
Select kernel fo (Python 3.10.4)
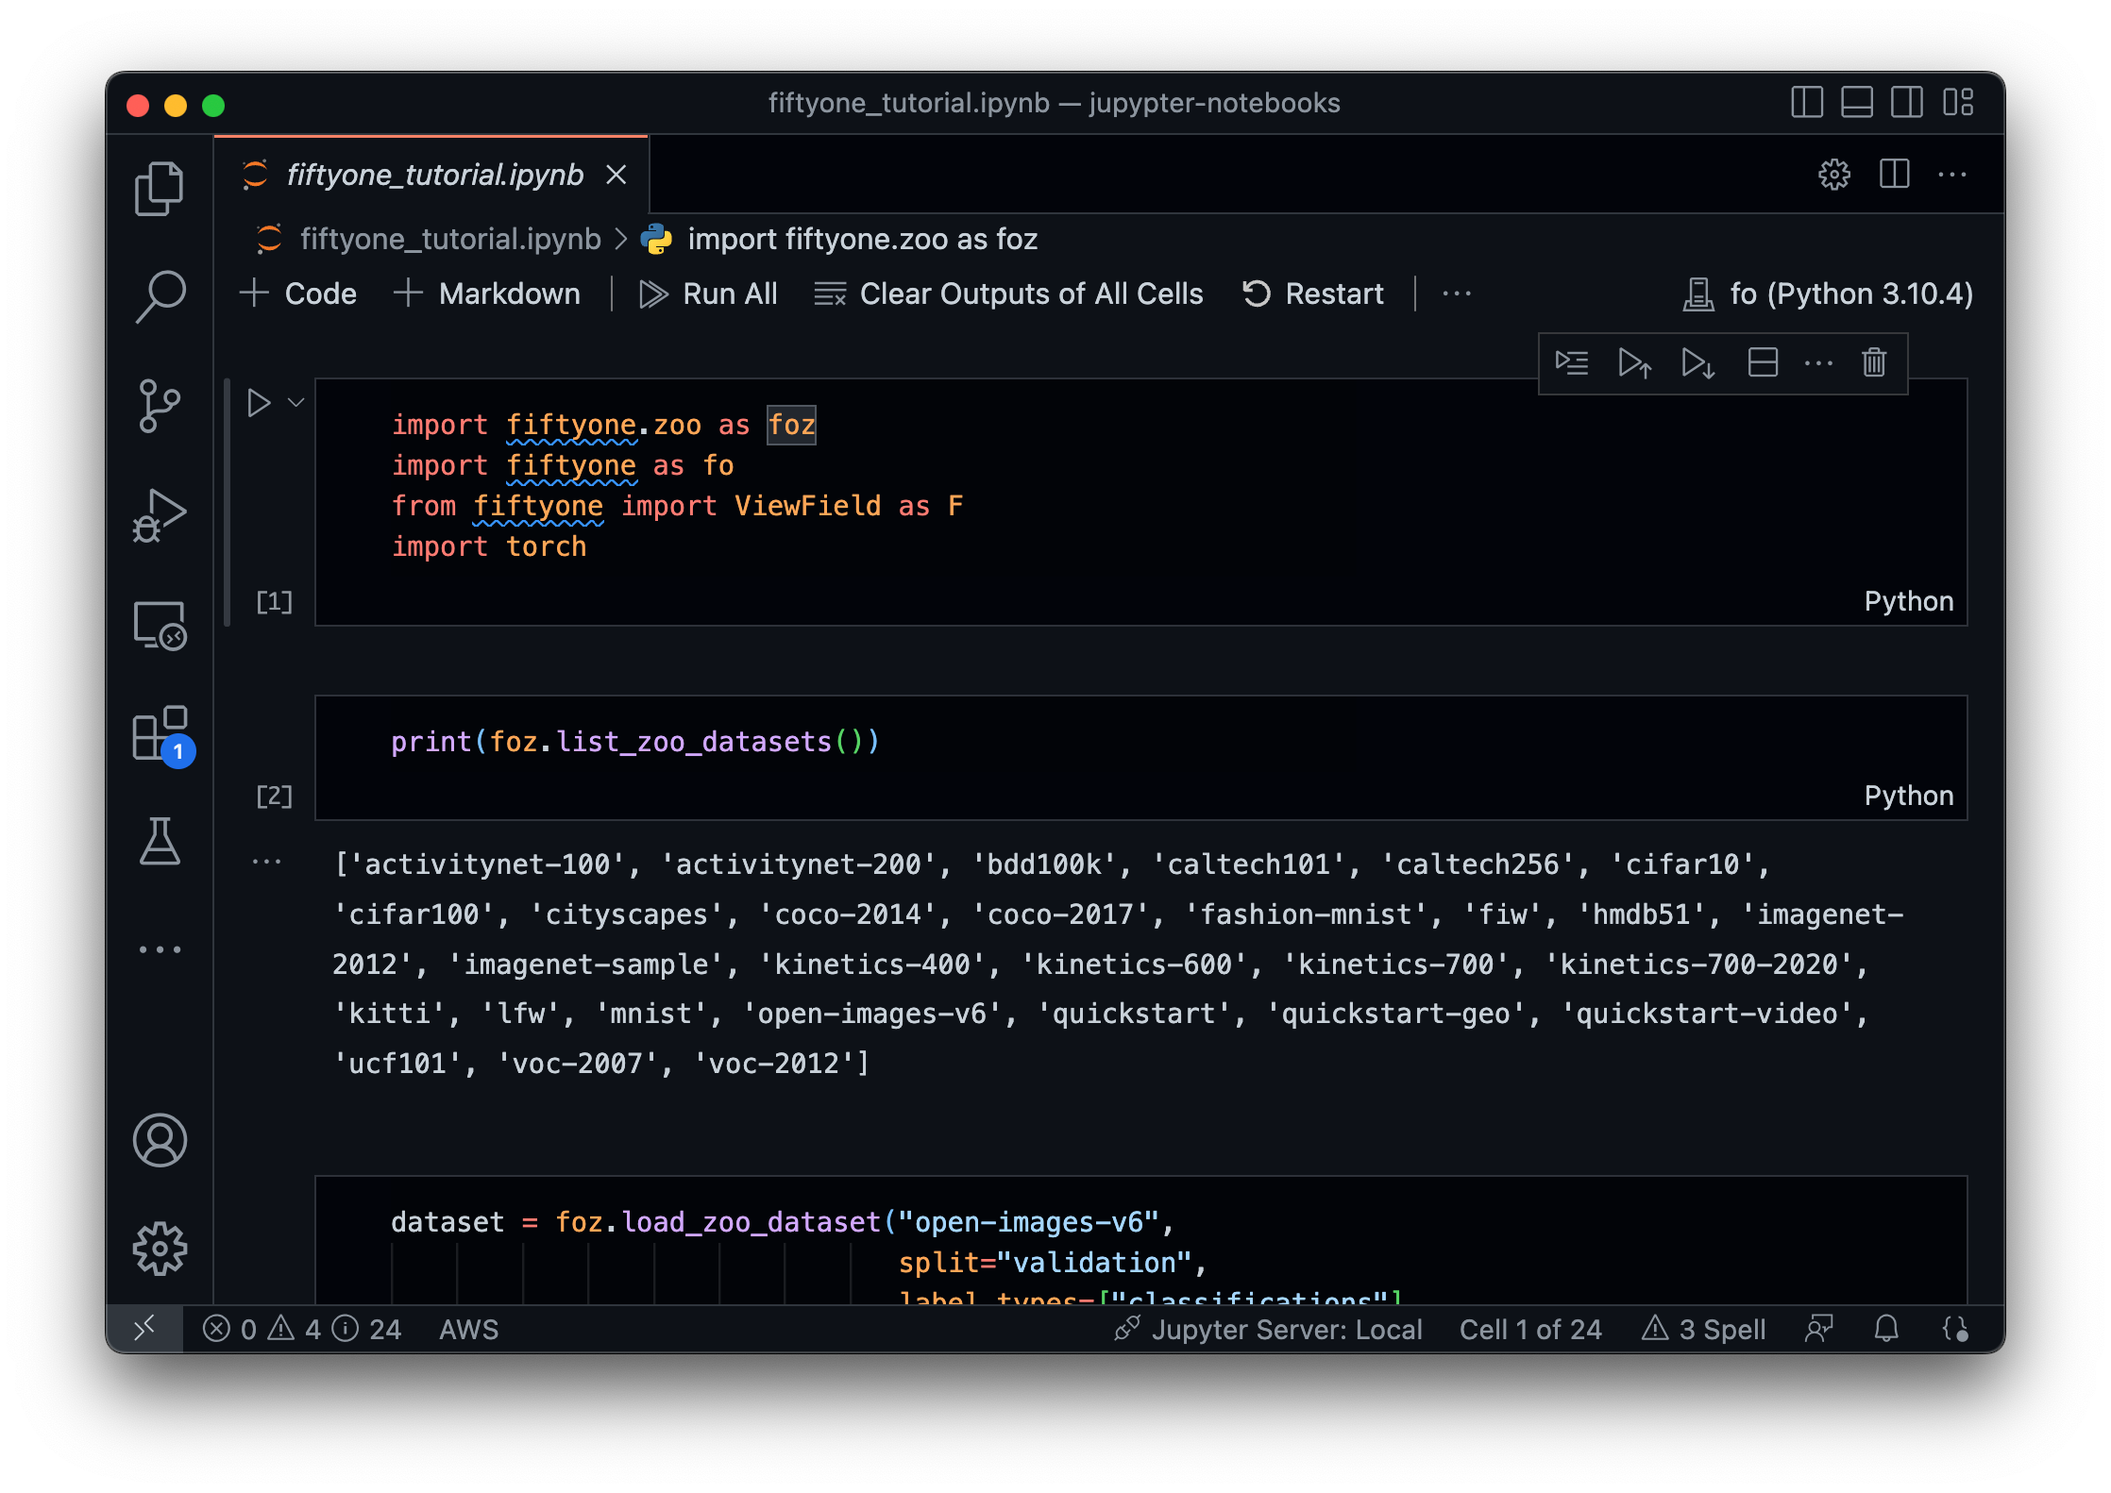click(x=1828, y=294)
